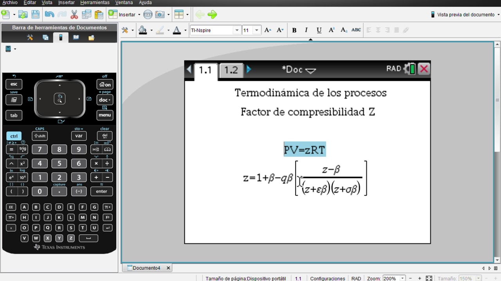Save the document with the floppy disk icon

point(35,15)
